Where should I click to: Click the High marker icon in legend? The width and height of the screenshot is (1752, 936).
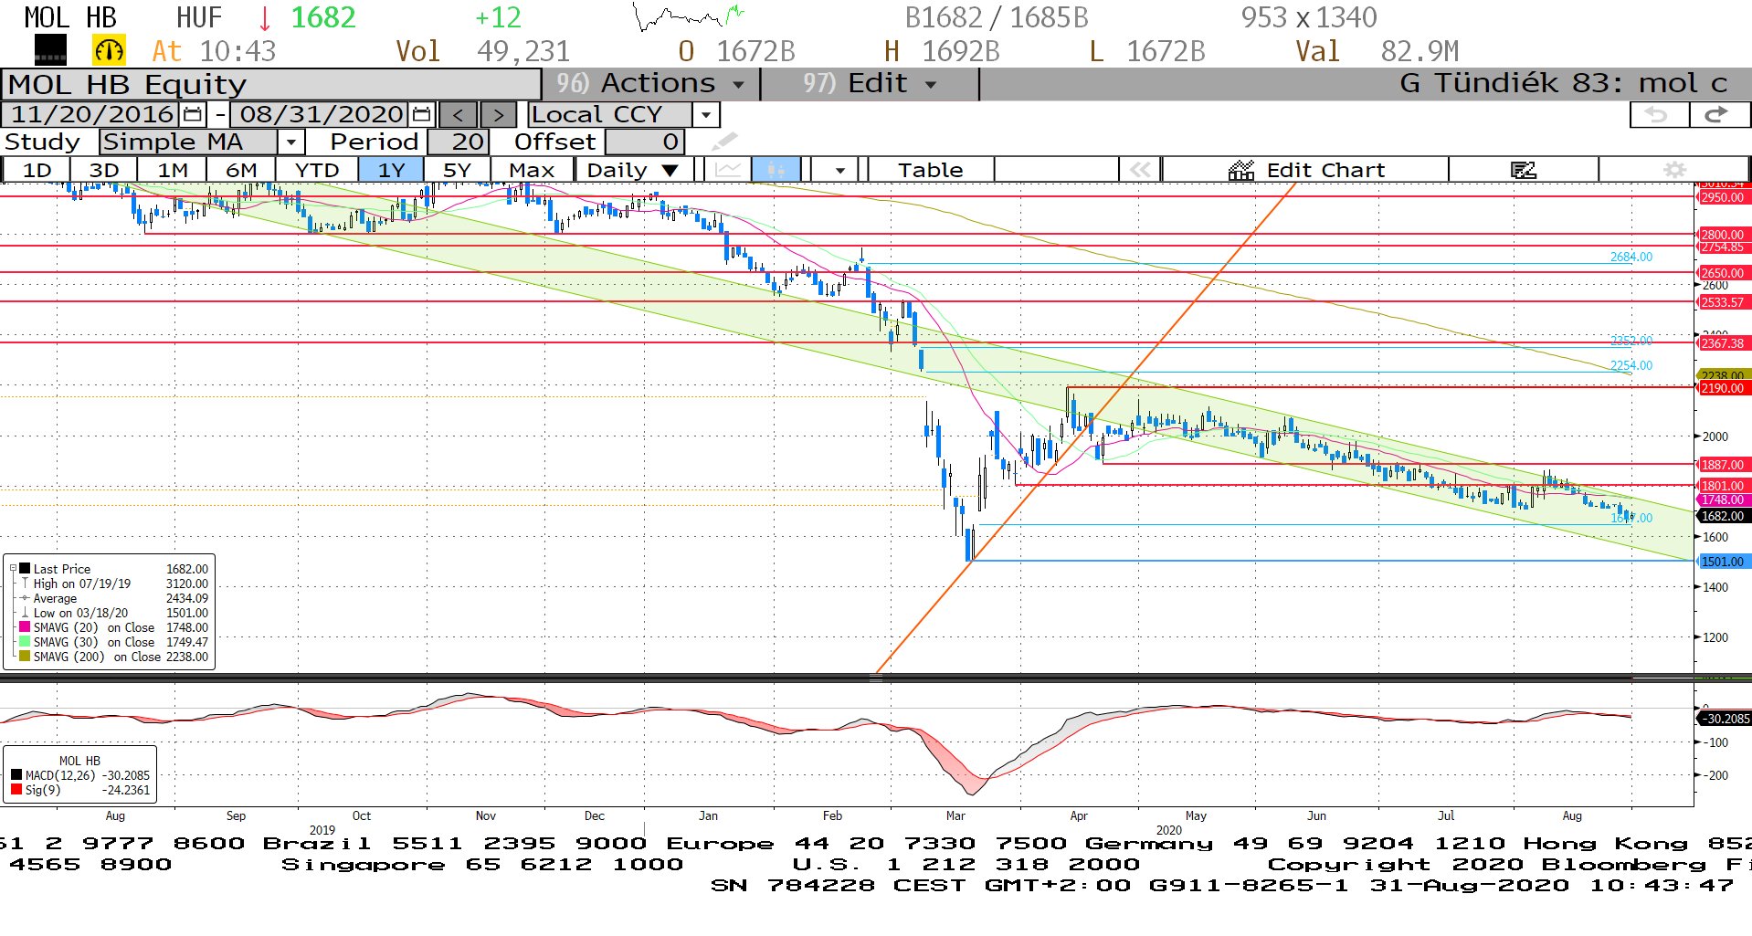click(26, 584)
